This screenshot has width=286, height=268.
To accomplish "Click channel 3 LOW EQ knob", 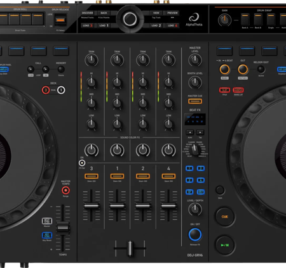I will coord(92,124).
